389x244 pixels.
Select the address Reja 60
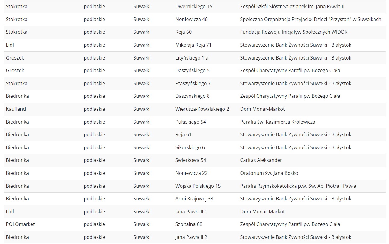(184, 32)
